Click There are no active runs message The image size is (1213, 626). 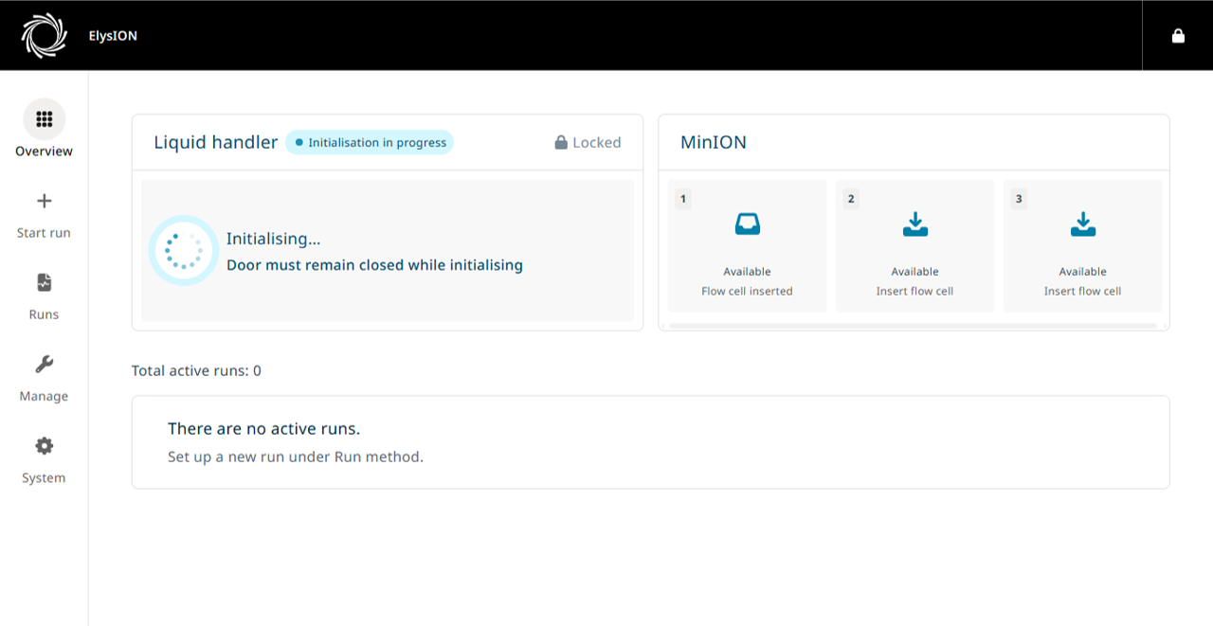tap(263, 429)
